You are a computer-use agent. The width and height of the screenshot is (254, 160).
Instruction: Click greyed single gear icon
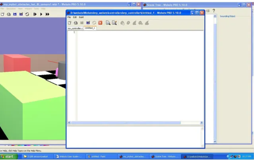pyautogui.click(x=128, y=23)
